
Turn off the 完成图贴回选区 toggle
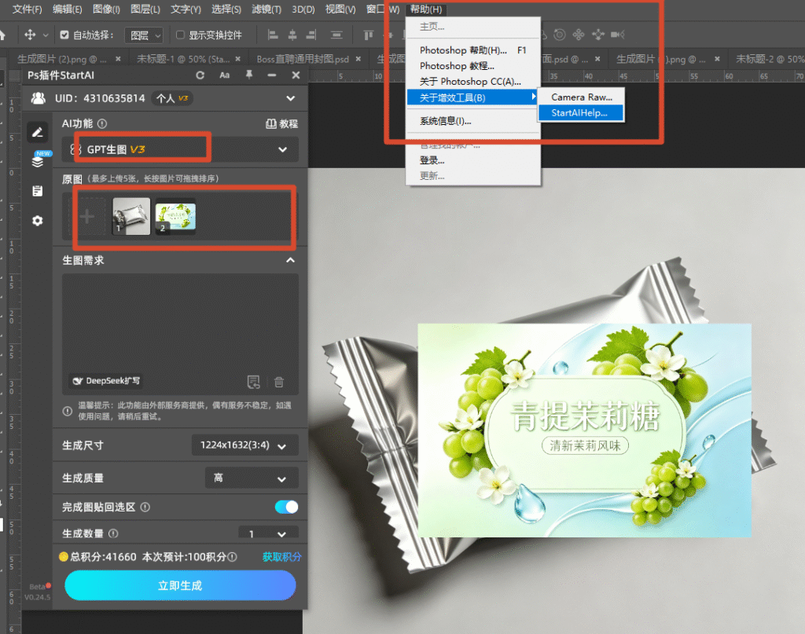pyautogui.click(x=286, y=507)
